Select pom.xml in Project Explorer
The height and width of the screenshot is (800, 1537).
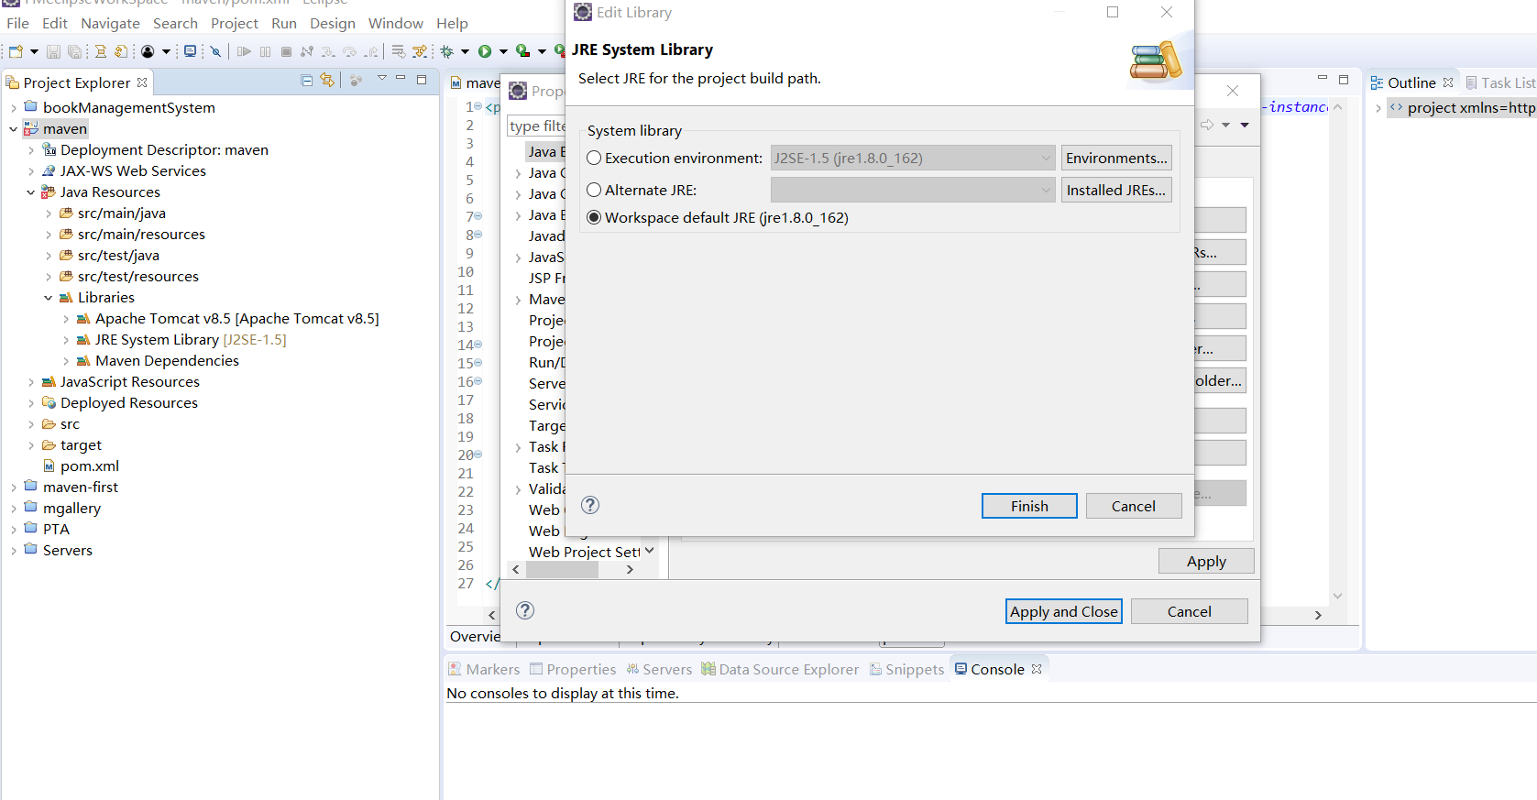click(81, 466)
